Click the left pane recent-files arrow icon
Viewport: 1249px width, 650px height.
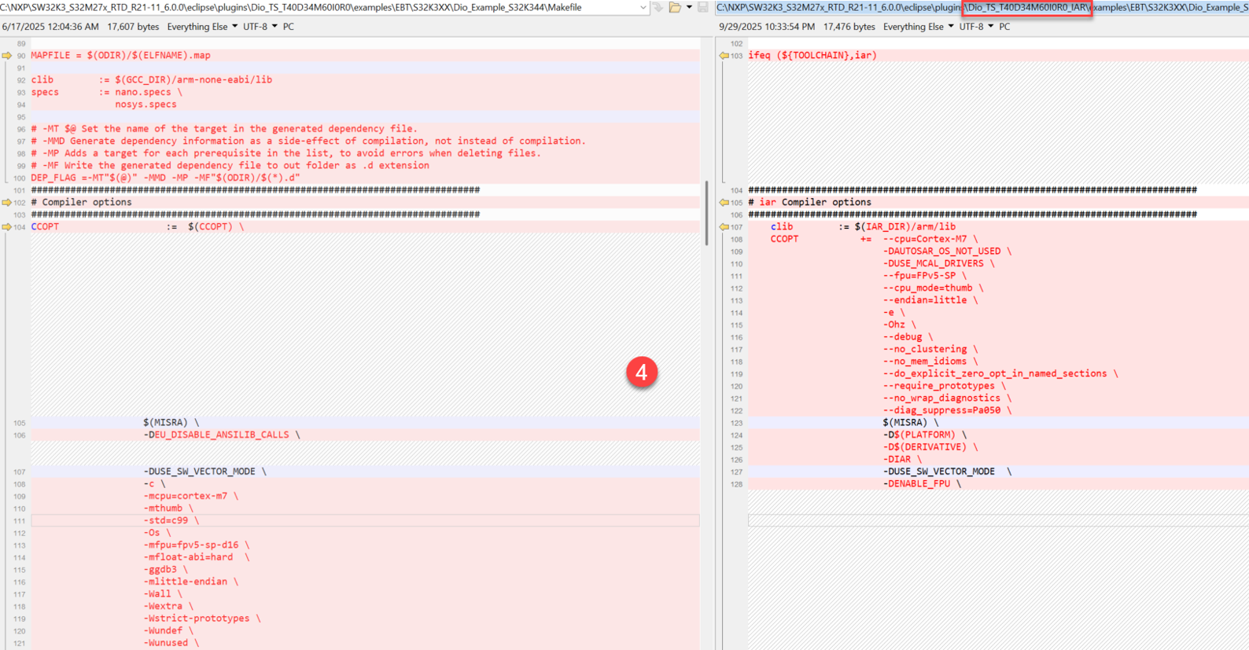tap(658, 7)
